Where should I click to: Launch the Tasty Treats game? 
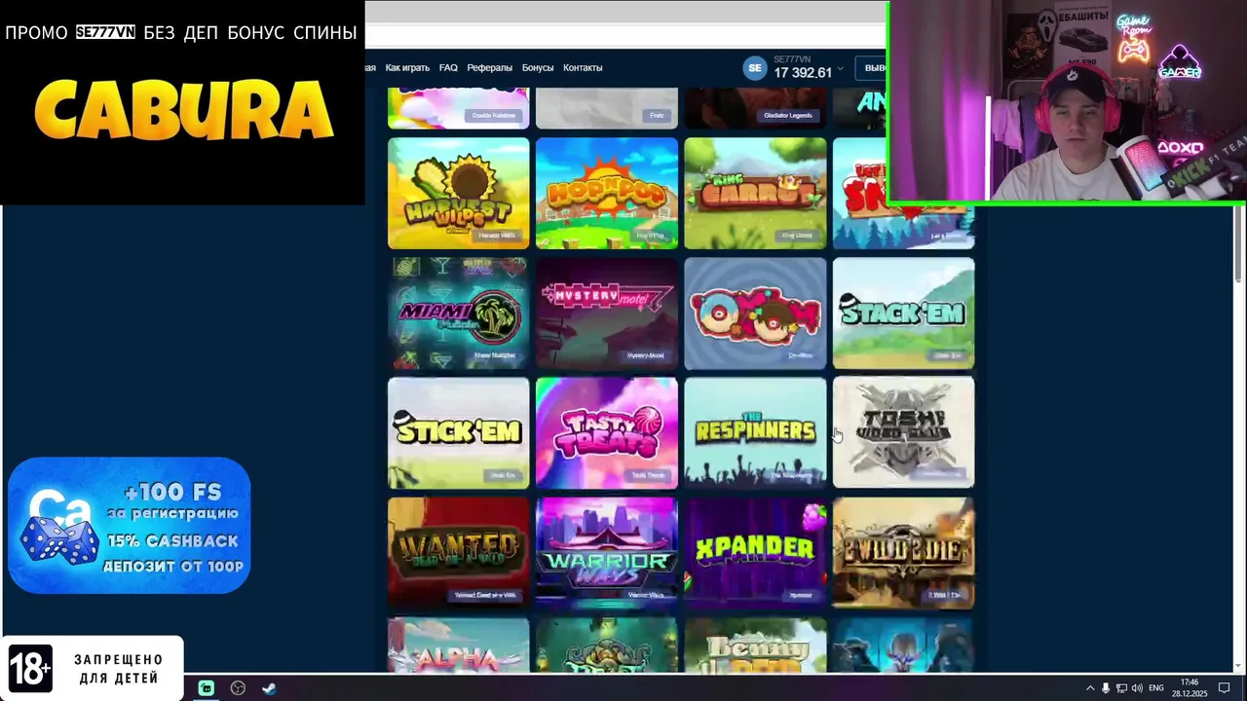pyautogui.click(x=606, y=433)
